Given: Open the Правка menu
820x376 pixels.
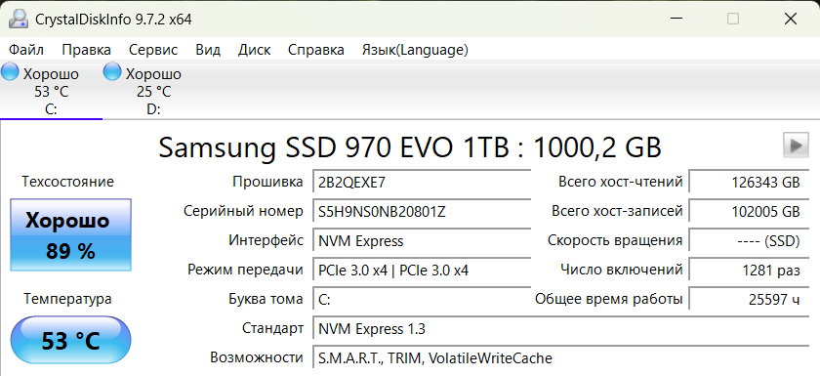Looking at the screenshot, I should tap(86, 50).
